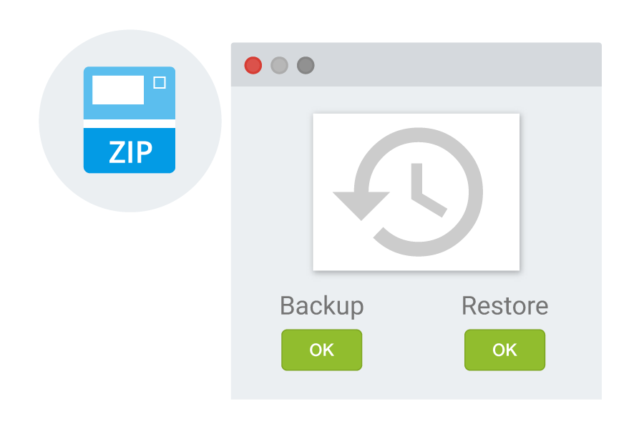Click the window's gray title bar
The image size is (644, 429).
point(452,64)
